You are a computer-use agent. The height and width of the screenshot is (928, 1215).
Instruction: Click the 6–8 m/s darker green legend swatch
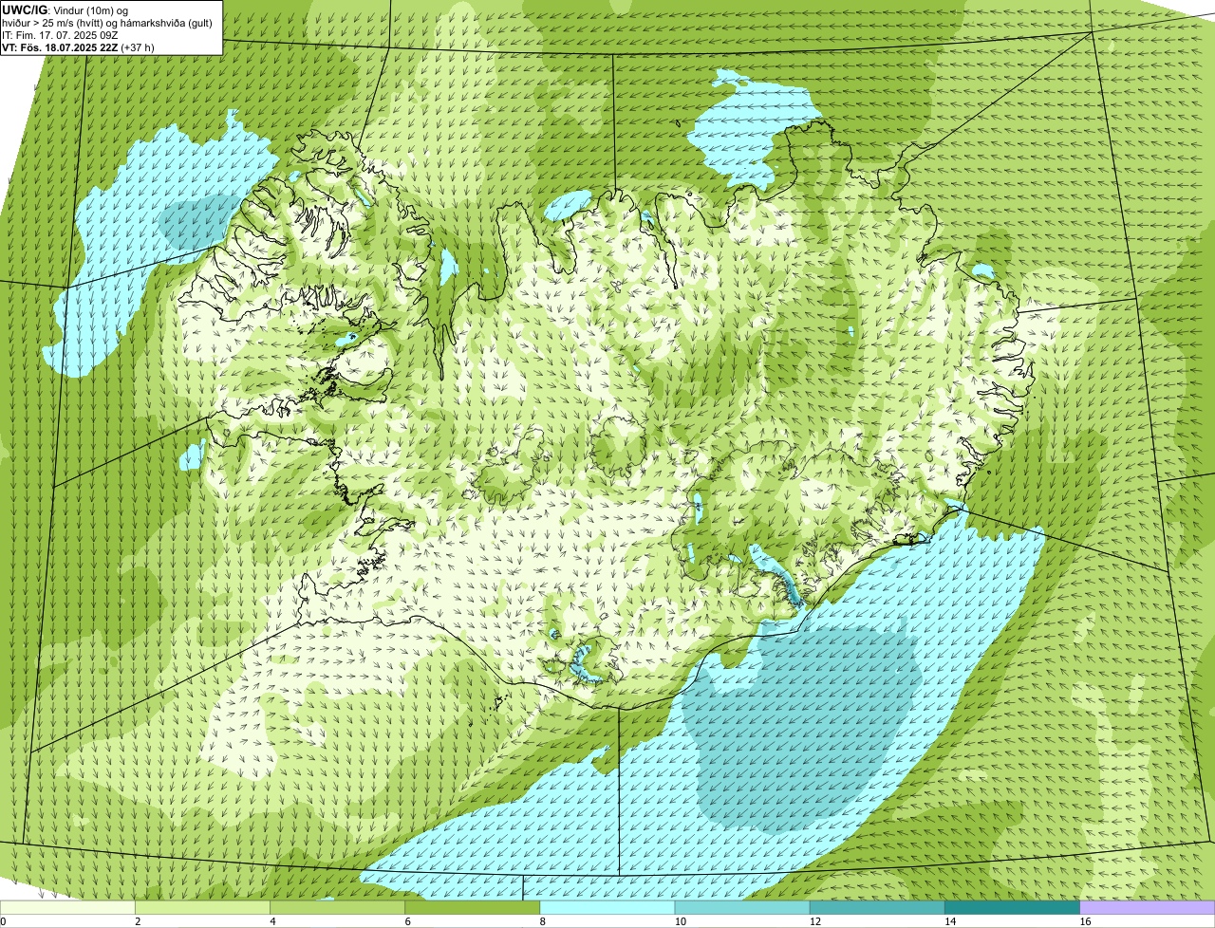tap(473, 907)
